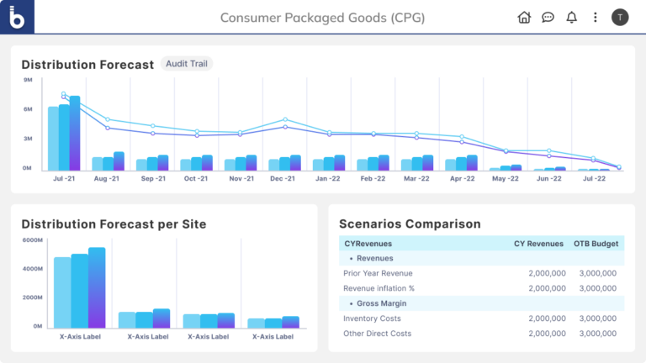
Task: Select the Revenue inflation % row
Action: click(x=379, y=288)
